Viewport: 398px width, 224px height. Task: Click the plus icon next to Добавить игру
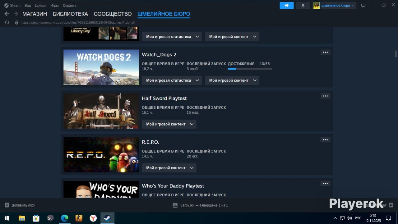7,205
